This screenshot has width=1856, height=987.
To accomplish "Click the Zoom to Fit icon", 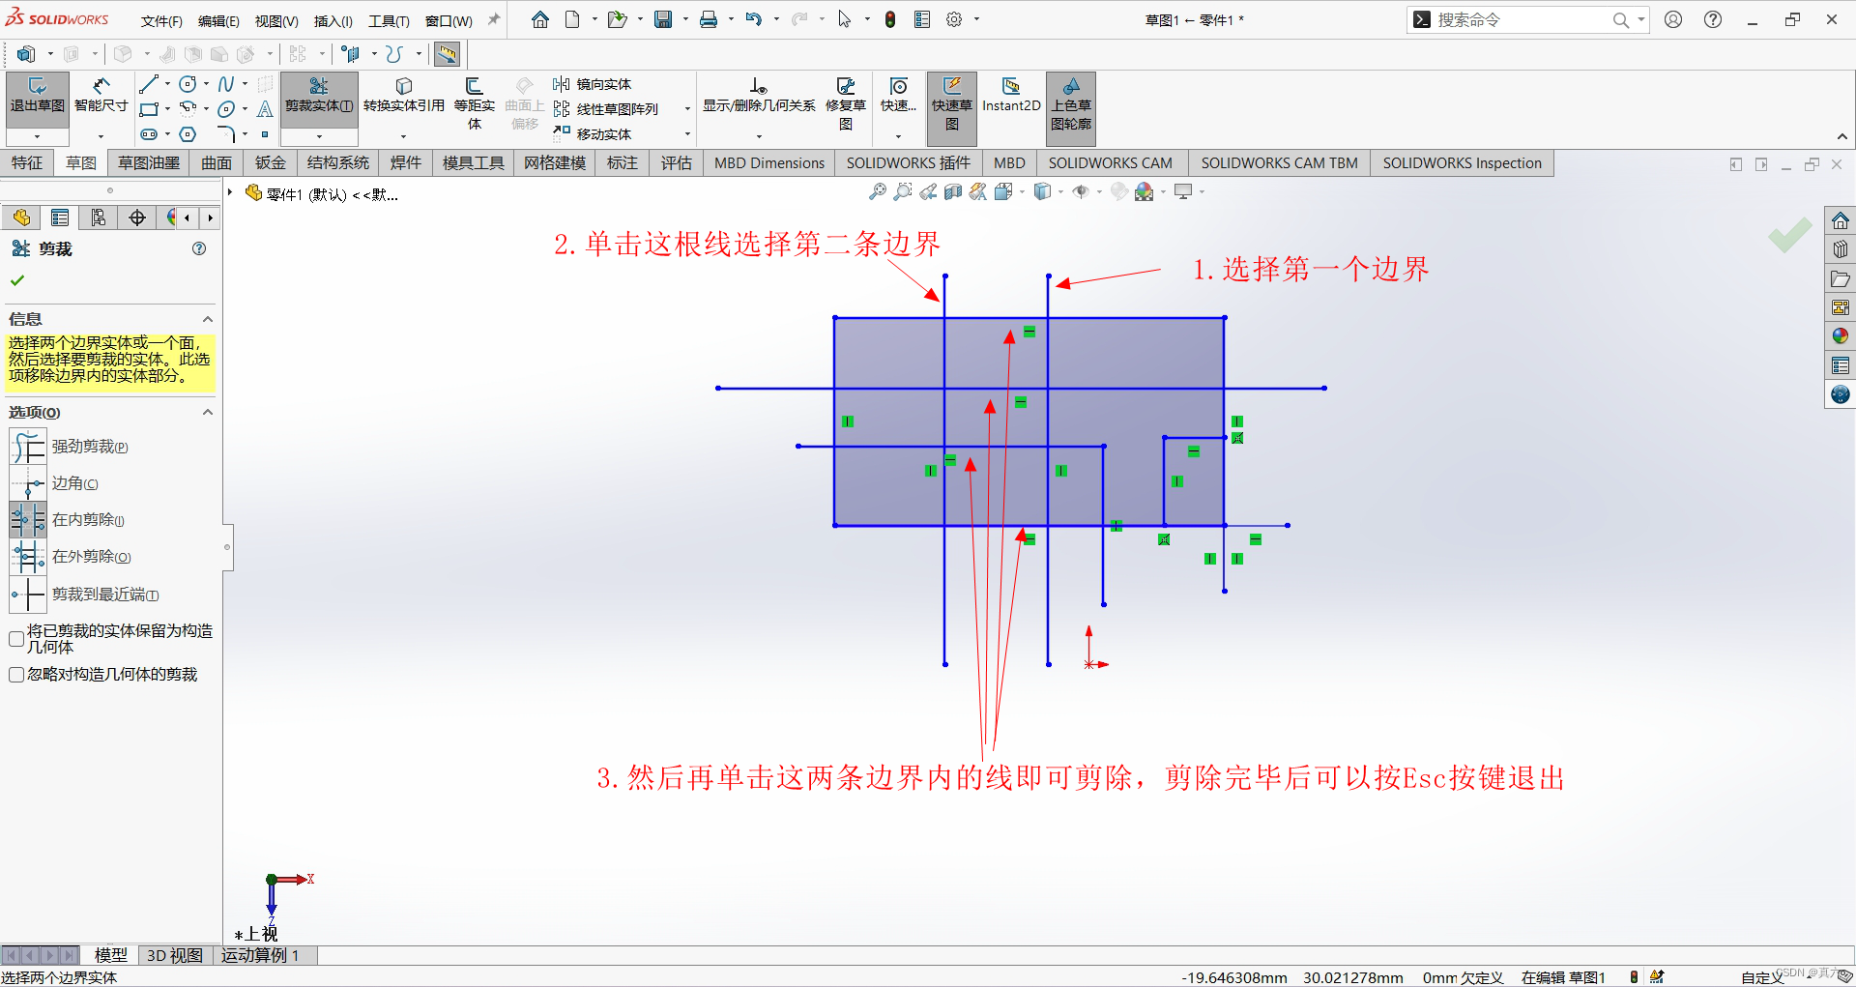I will (878, 191).
